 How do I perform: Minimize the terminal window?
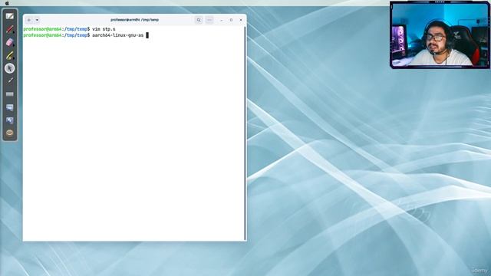pyautogui.click(x=222, y=20)
